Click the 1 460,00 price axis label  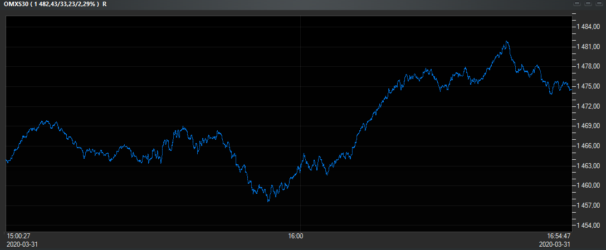590,185
